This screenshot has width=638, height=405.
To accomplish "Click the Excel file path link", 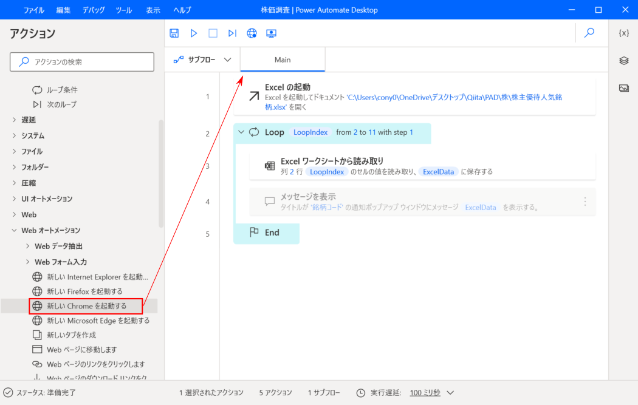I will tap(413, 102).
